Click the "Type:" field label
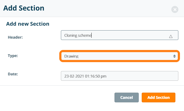Image resolution: width=184 pixels, height=111 pixels. (13, 55)
